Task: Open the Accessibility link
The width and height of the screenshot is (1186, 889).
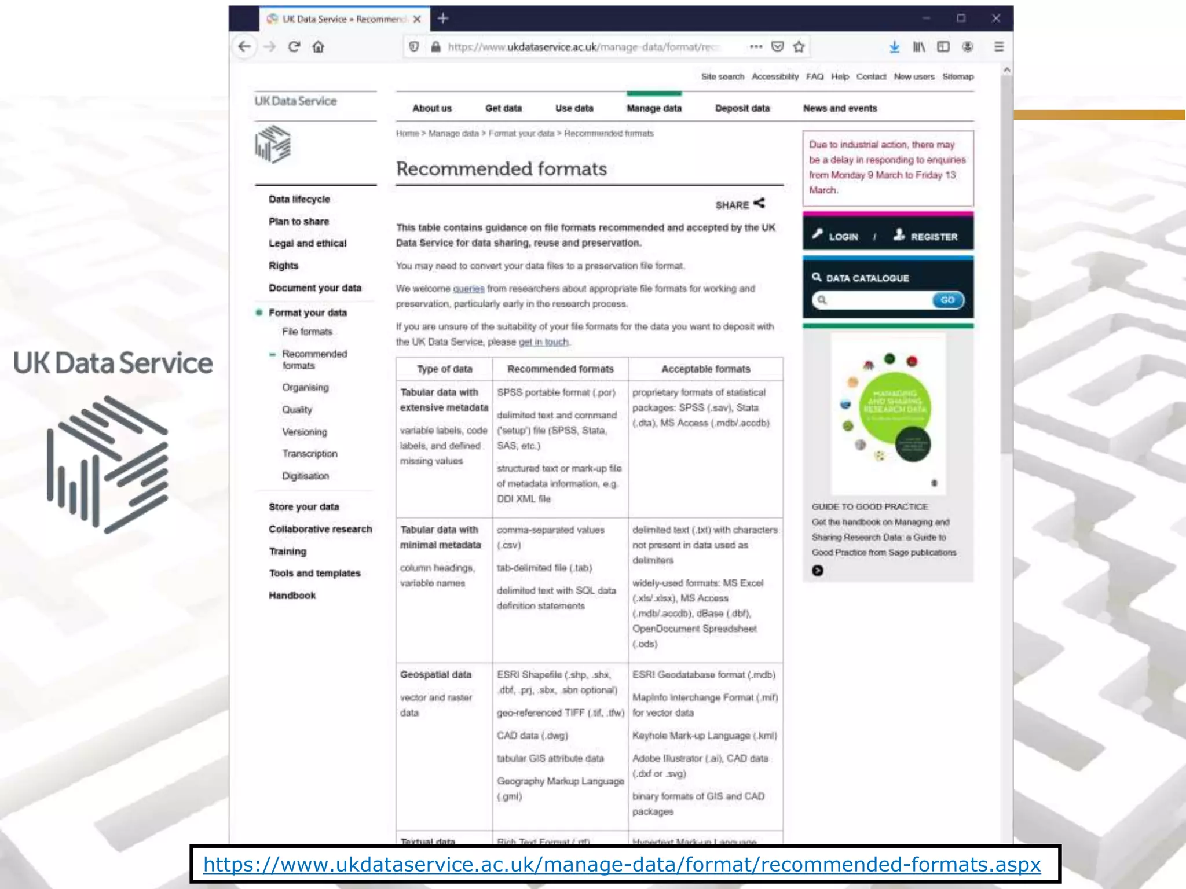Action: click(x=775, y=76)
